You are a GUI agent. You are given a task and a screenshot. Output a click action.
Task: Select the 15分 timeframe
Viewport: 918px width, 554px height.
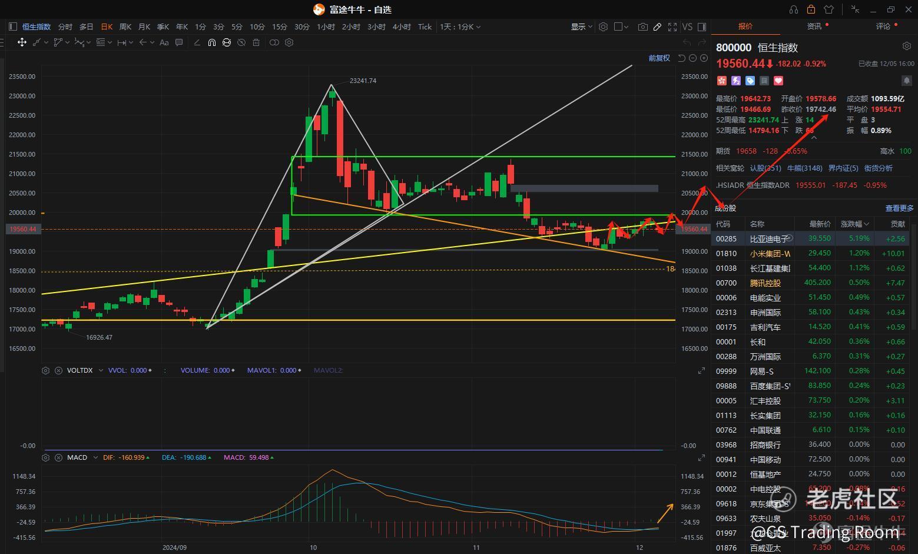280,26
